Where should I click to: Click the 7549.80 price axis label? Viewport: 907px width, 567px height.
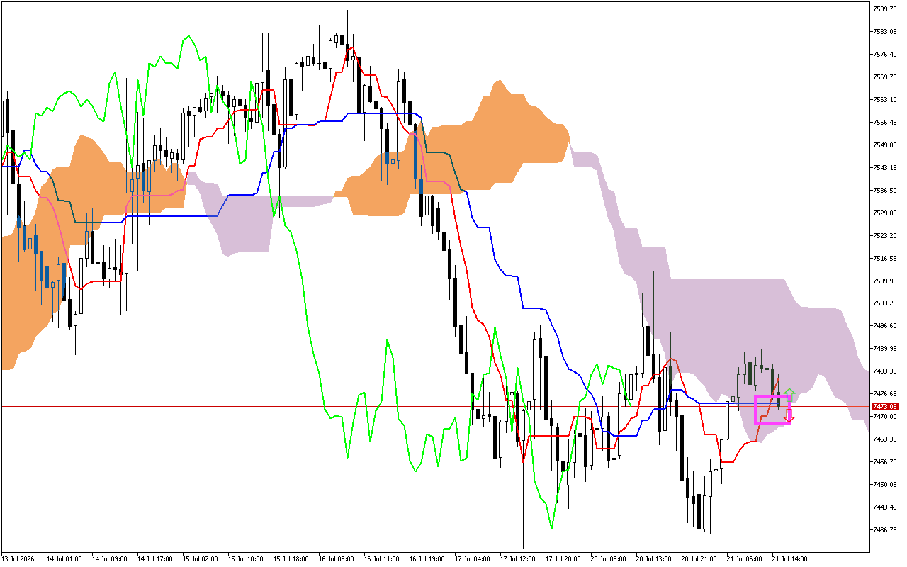[886, 145]
